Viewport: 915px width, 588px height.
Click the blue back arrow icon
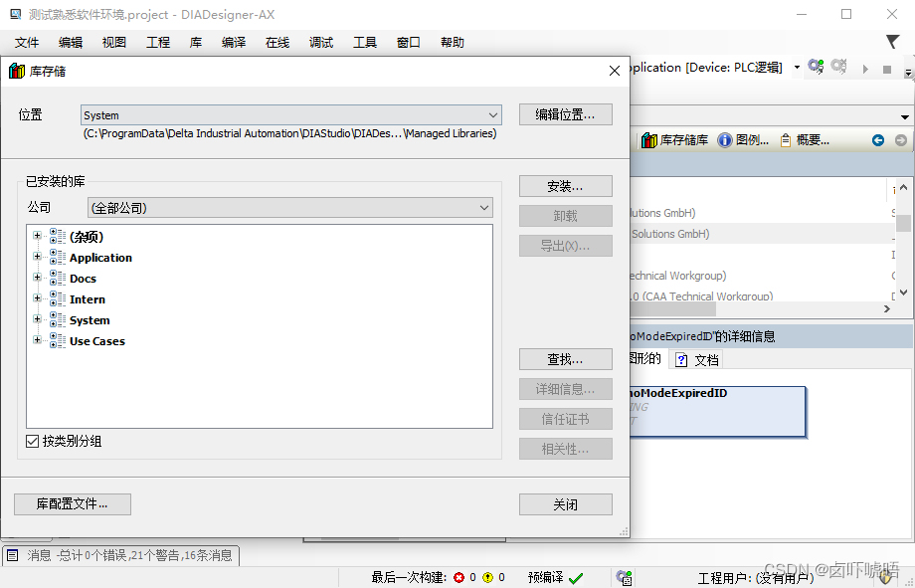point(877,140)
